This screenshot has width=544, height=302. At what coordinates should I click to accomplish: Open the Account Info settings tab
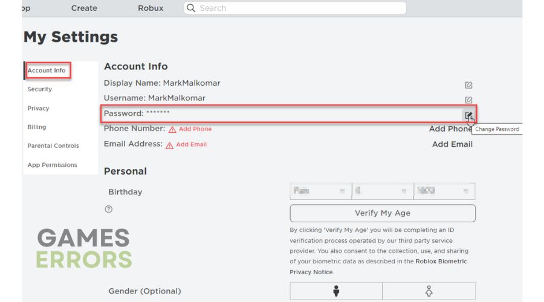tap(47, 71)
